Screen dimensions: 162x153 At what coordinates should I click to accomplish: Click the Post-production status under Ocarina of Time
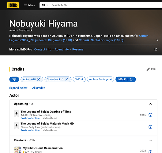[30, 118]
